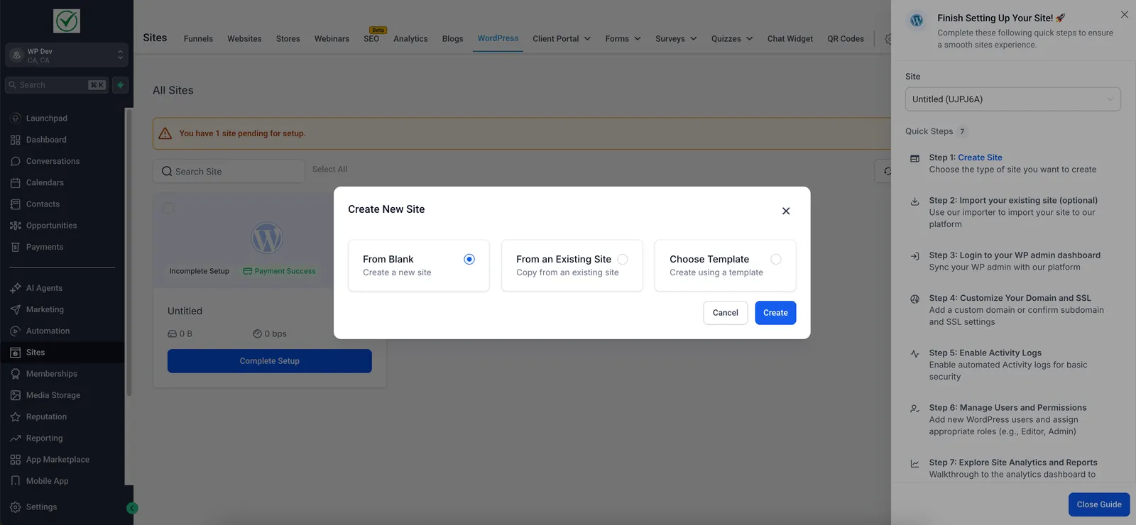Viewport: 1136px width, 525px height.
Task: Click the blue Create button
Action: pyautogui.click(x=775, y=313)
